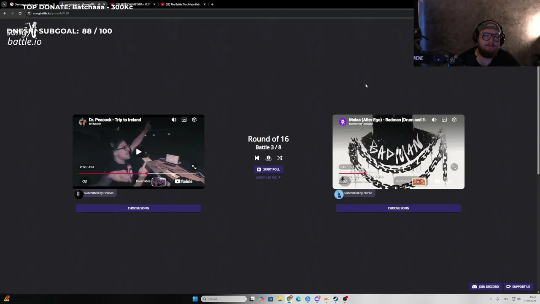Open Steam from the taskbar
The image size is (540, 304).
[x=335, y=299]
